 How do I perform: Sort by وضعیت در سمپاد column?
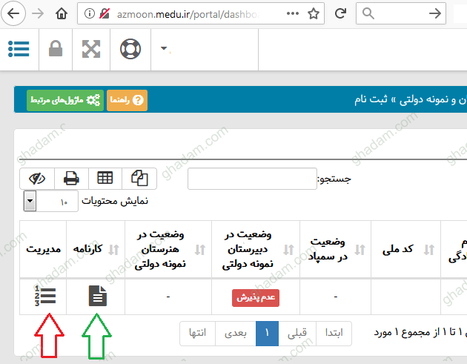(x=335, y=249)
